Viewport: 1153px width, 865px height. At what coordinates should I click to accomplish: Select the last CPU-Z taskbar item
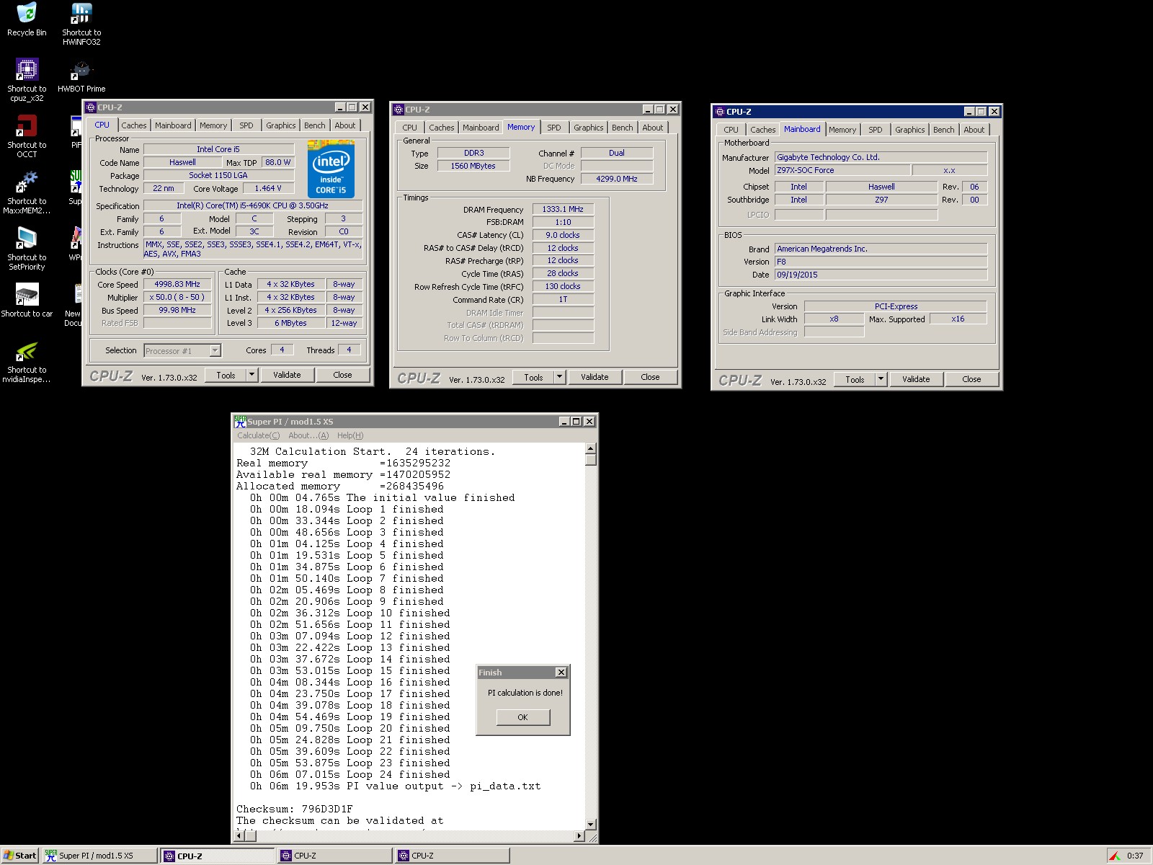point(452,856)
